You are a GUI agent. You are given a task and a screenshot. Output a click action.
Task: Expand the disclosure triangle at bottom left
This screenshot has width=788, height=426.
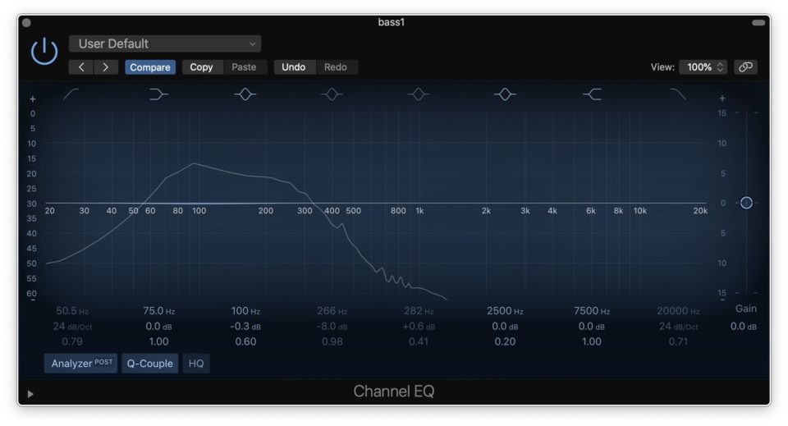click(x=30, y=394)
